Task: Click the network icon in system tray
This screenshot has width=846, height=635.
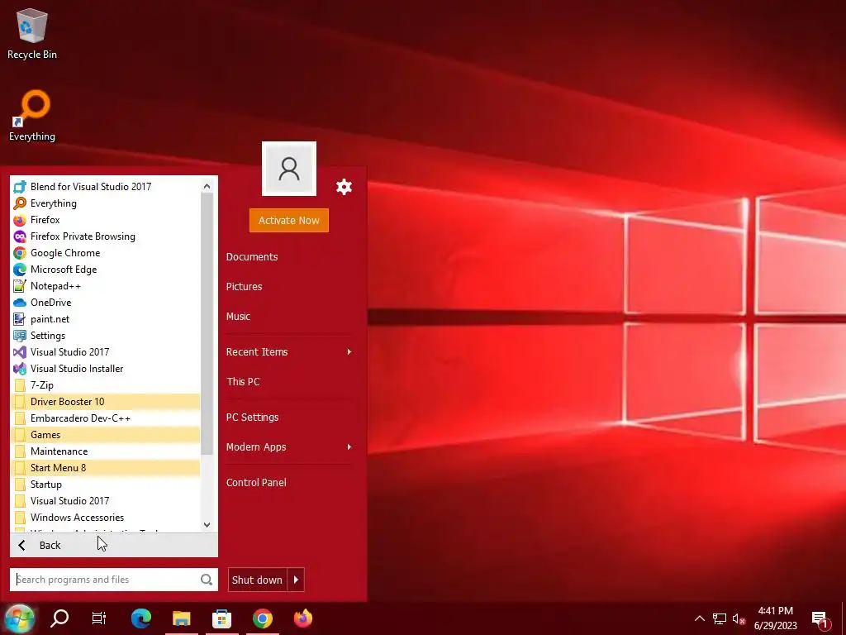Action: (720, 618)
